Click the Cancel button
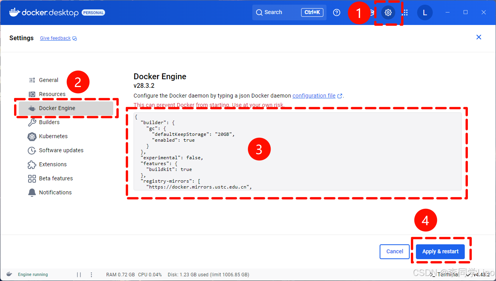This screenshot has height=281, width=496. (394, 252)
